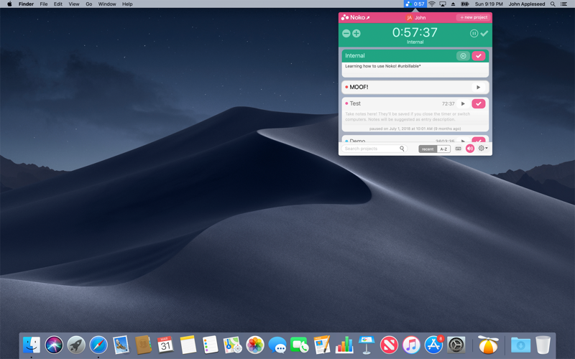Open the Trash in the Dock
Viewport: 575px width, 359px height.
click(543, 345)
